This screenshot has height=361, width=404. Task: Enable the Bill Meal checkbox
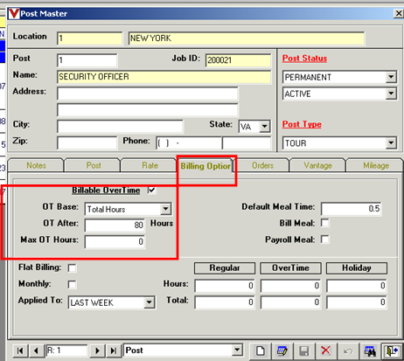(x=325, y=223)
